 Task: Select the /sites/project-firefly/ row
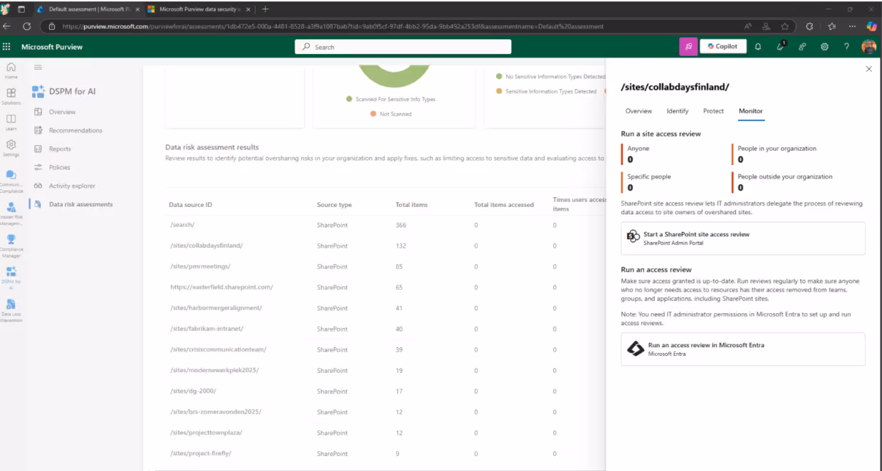(x=387, y=454)
